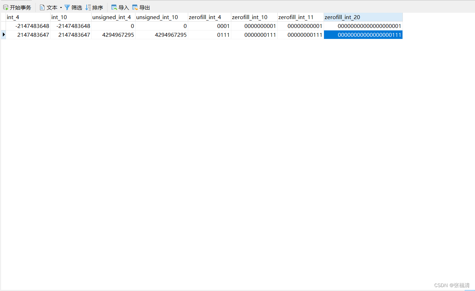Click the current row indicator arrow
This screenshot has height=291, width=475.
point(4,35)
